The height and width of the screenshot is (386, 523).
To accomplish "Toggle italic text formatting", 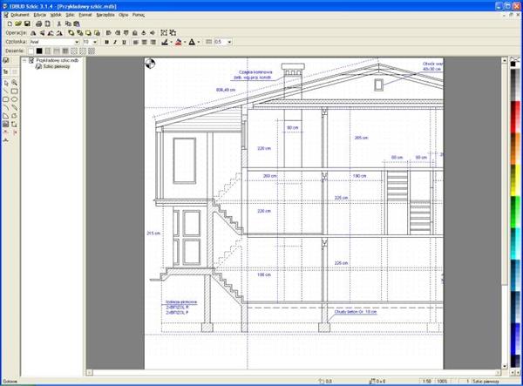I will pyautogui.click(x=116, y=41).
